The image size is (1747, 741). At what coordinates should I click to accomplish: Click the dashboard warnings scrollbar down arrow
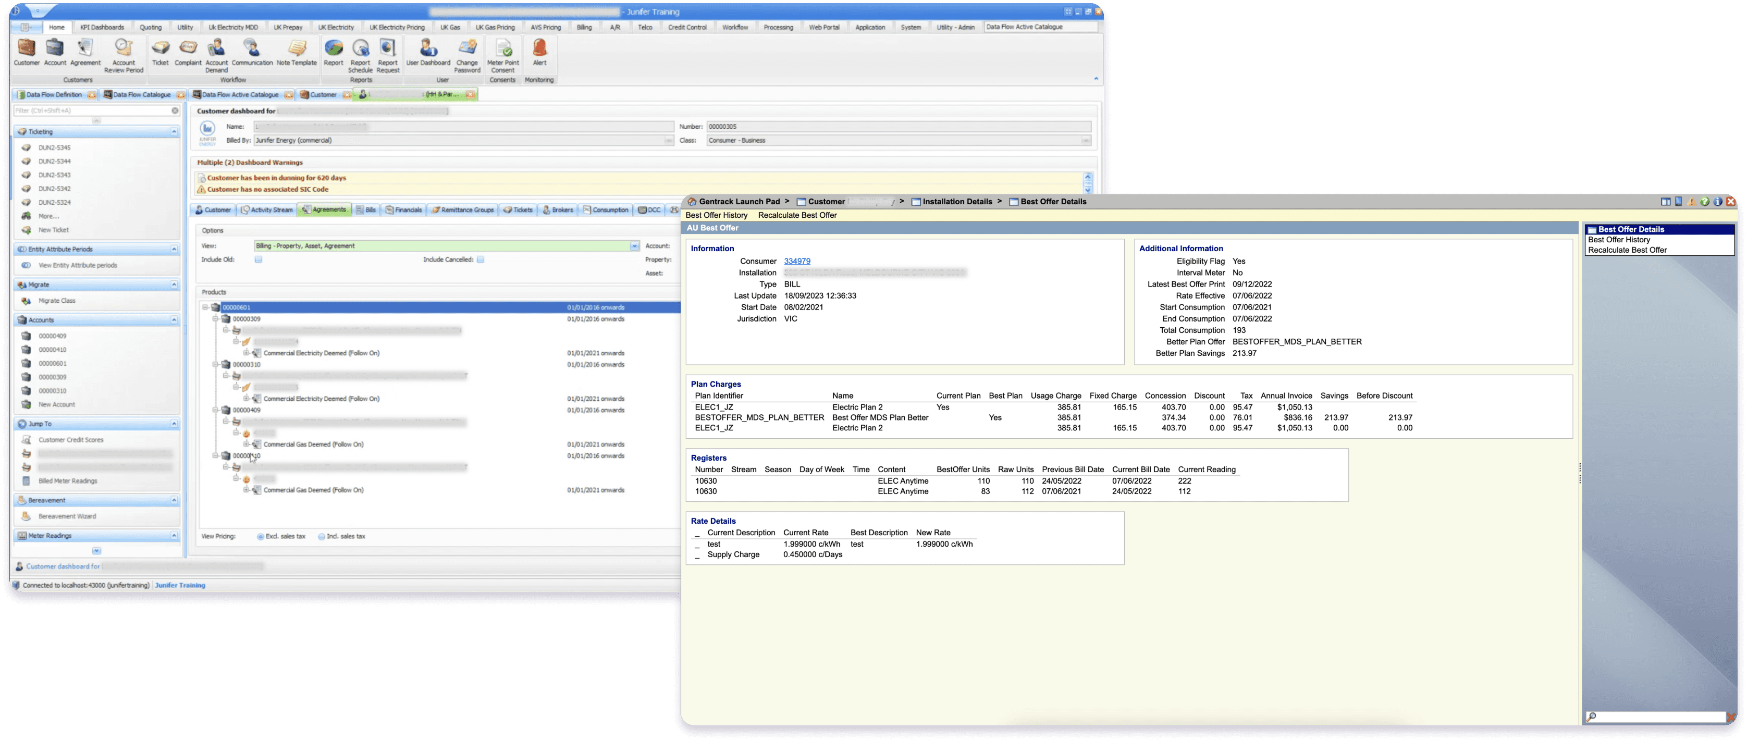pyautogui.click(x=1088, y=189)
